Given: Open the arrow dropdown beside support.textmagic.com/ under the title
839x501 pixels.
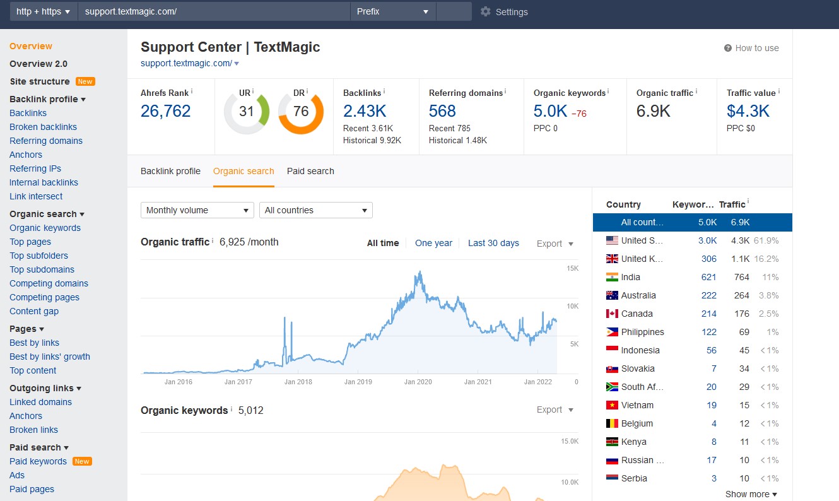Looking at the screenshot, I should (237, 63).
